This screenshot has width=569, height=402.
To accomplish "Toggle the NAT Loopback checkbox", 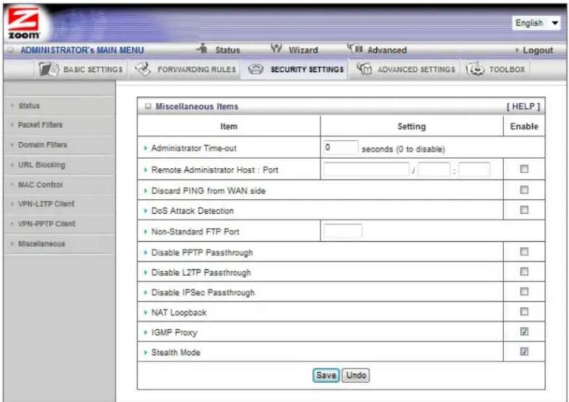I will pos(524,312).
